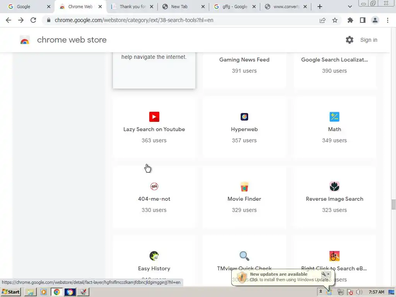396x297 pixels.
Task: Open a new tab with the plus button
Action: point(320,7)
